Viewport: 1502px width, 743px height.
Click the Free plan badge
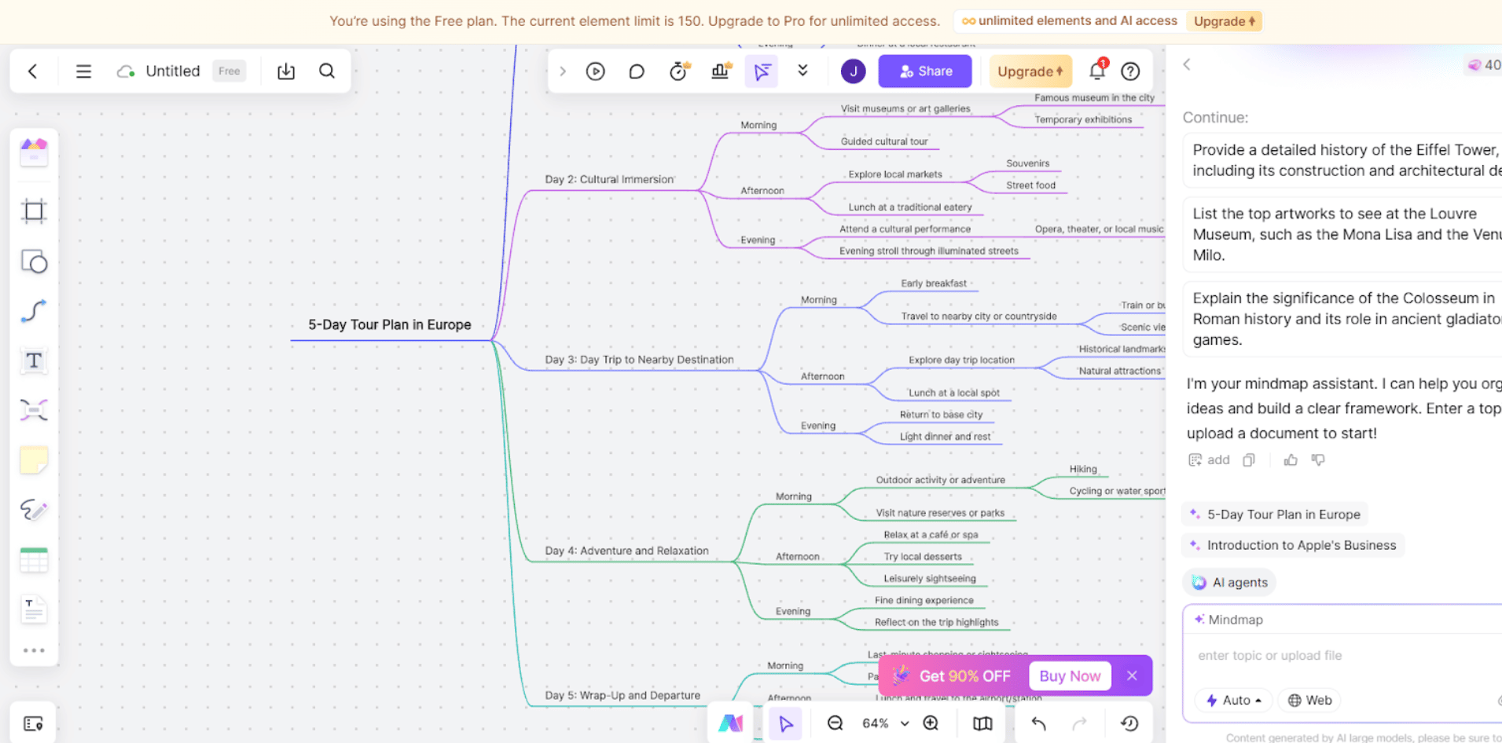[230, 71]
